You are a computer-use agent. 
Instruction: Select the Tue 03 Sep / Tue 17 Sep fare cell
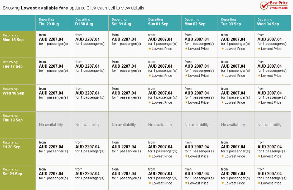[x=236, y=71]
